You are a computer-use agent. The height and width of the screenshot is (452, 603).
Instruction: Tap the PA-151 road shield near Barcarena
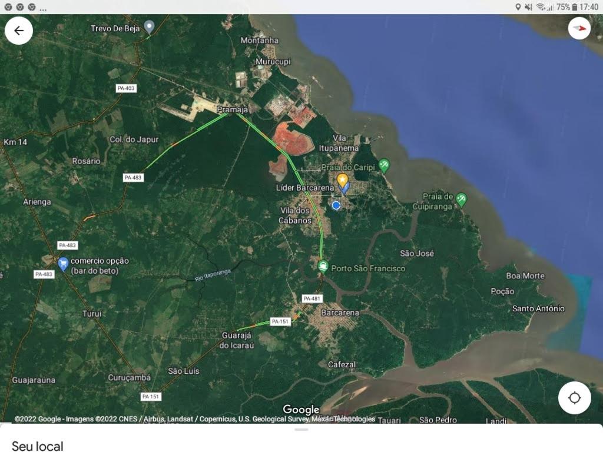coord(280,321)
